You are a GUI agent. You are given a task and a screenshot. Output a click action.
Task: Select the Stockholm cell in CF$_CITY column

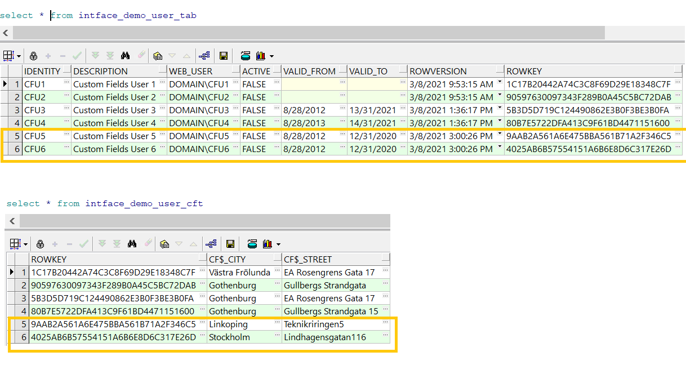pyautogui.click(x=229, y=337)
